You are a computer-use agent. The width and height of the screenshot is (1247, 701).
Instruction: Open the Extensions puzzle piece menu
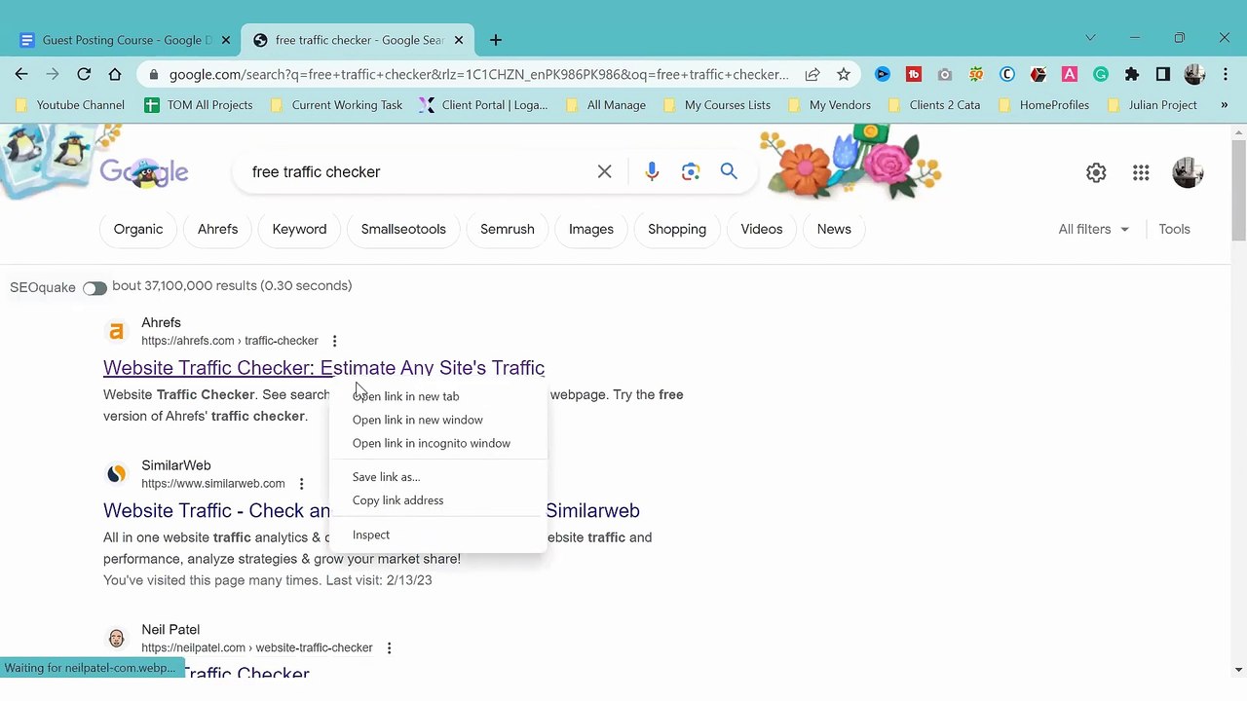point(1132,74)
